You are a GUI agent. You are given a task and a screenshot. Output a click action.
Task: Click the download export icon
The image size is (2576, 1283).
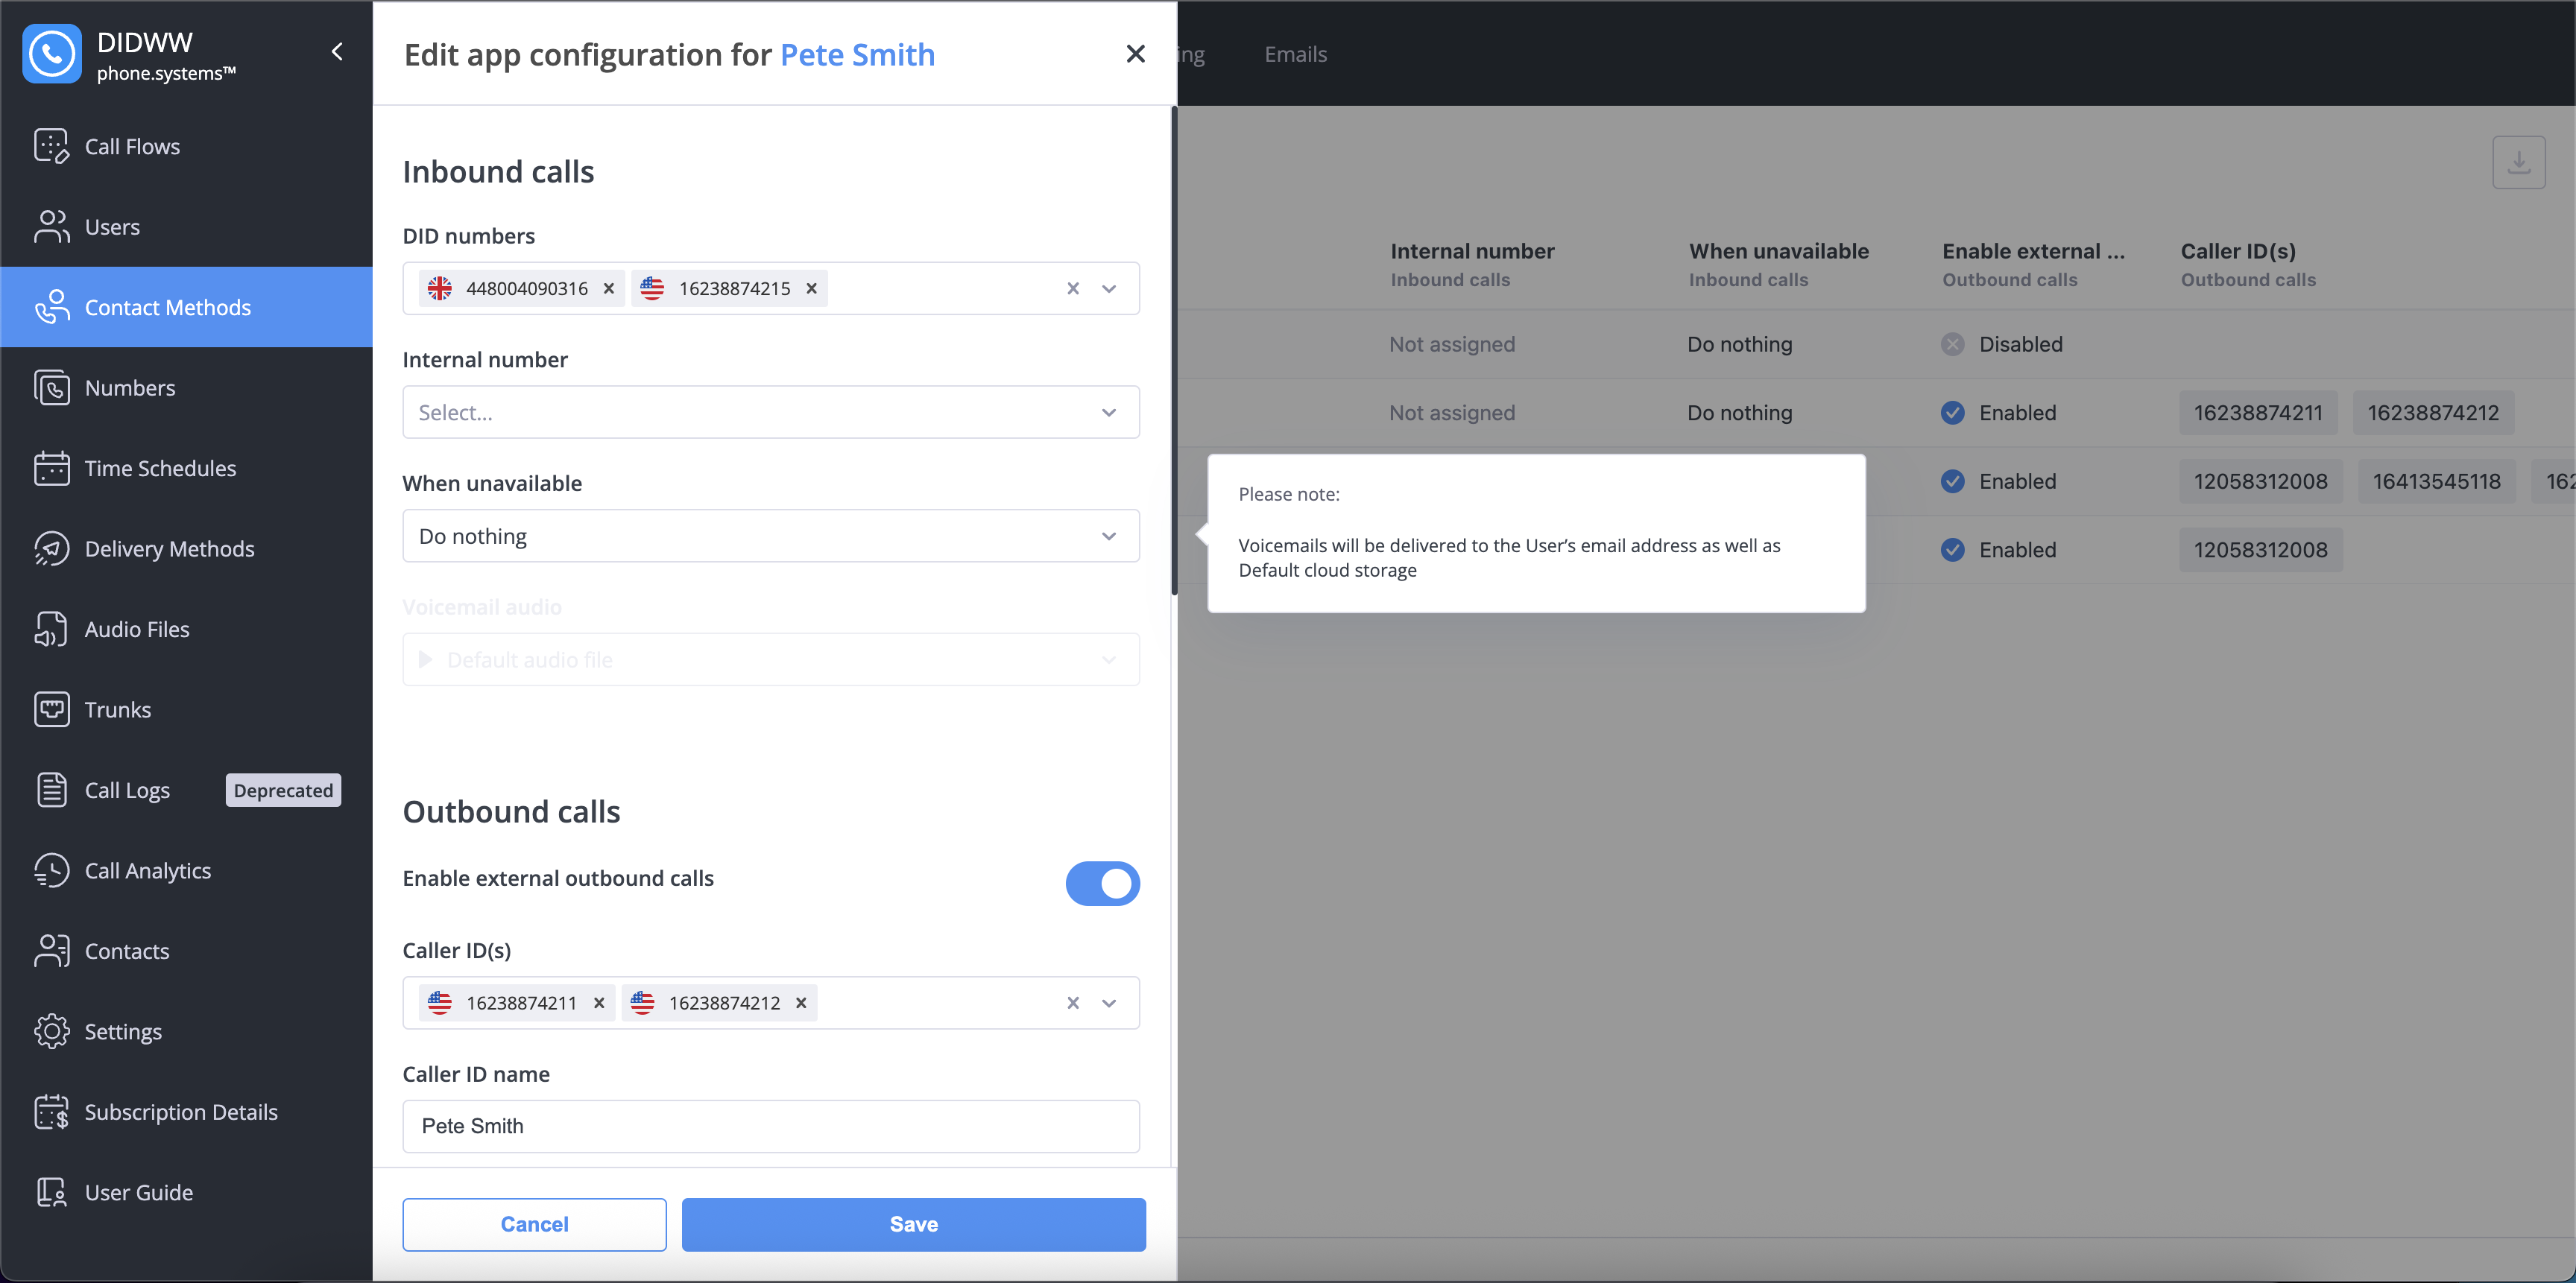pyautogui.click(x=2518, y=162)
